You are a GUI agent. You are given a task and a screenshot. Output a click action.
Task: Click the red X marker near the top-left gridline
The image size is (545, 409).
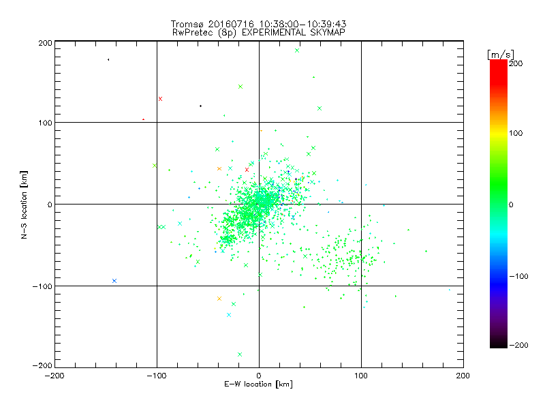click(160, 99)
